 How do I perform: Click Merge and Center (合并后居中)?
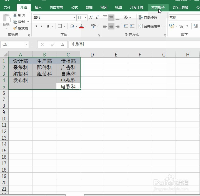pos(149,26)
